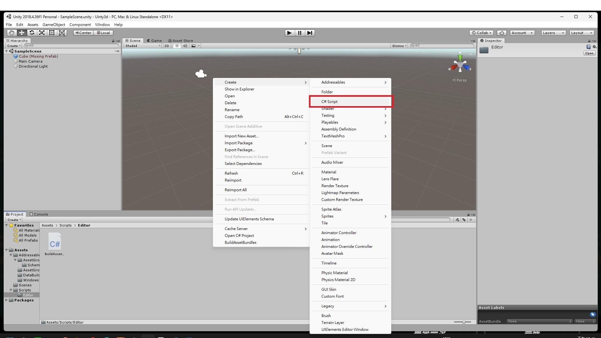The image size is (601, 338).
Task: Select the Rect Transform tool
Action: click(52, 33)
